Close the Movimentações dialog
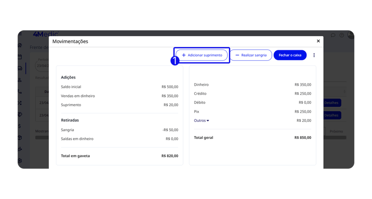 318,41
